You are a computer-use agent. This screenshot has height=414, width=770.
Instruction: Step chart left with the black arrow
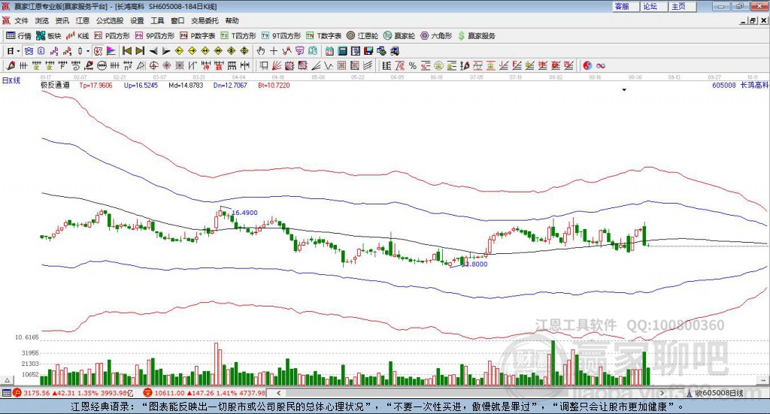(153, 51)
